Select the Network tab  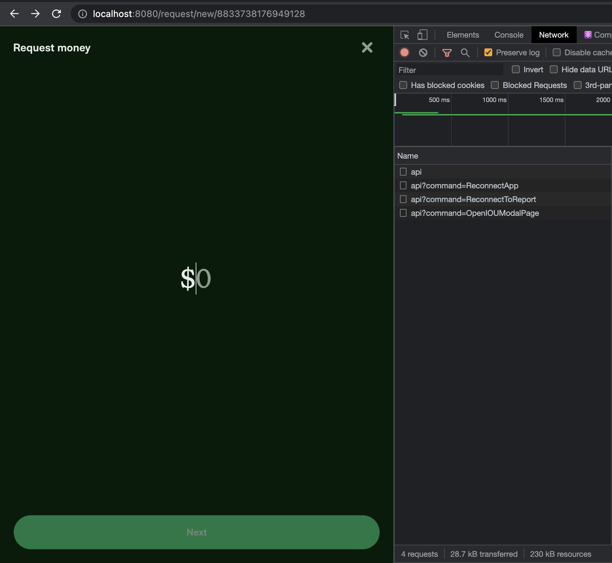pyautogui.click(x=554, y=35)
